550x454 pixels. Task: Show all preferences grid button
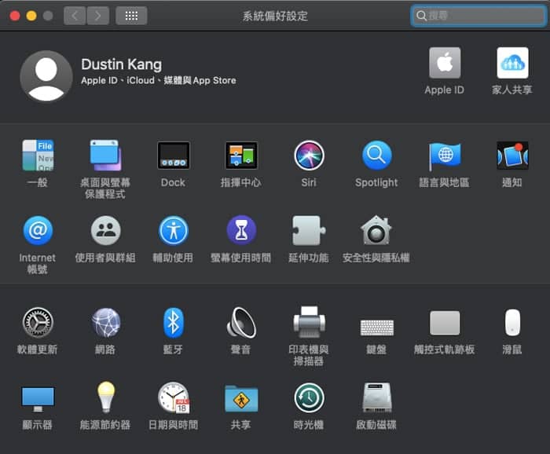point(131,16)
